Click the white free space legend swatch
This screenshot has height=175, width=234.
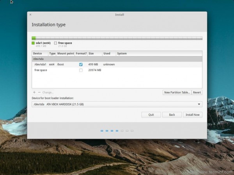pos(55,43)
